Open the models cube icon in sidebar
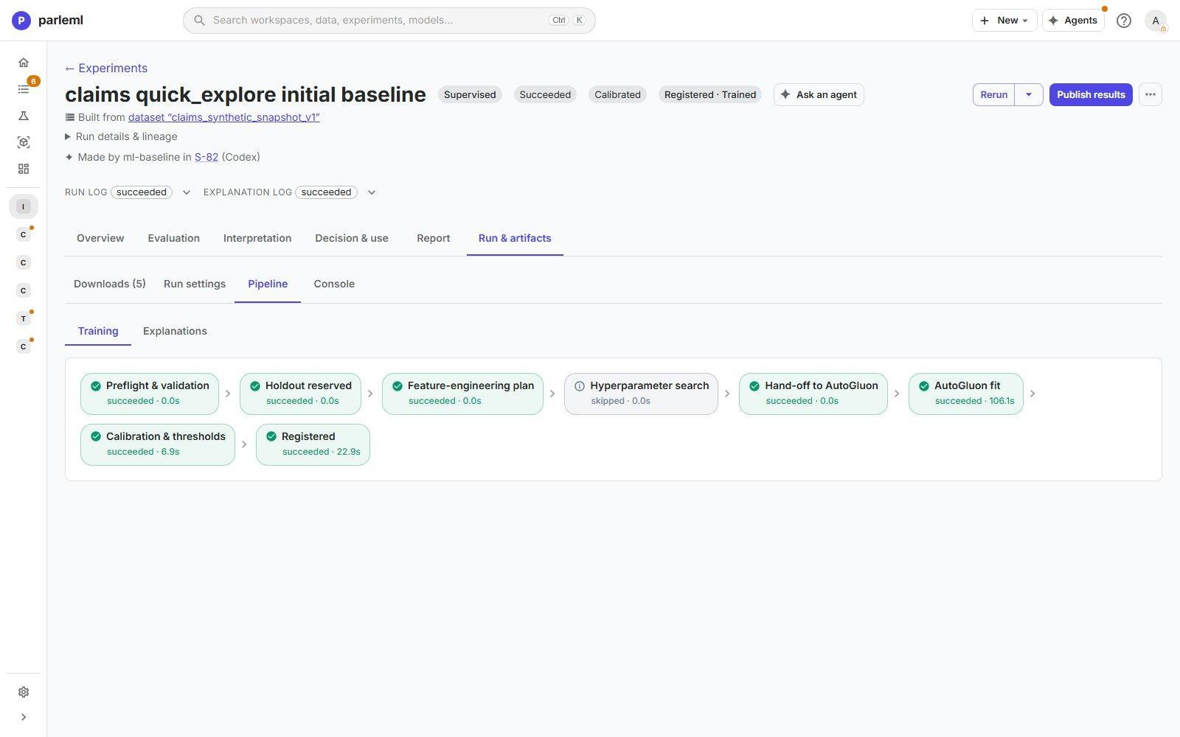 tap(24, 142)
